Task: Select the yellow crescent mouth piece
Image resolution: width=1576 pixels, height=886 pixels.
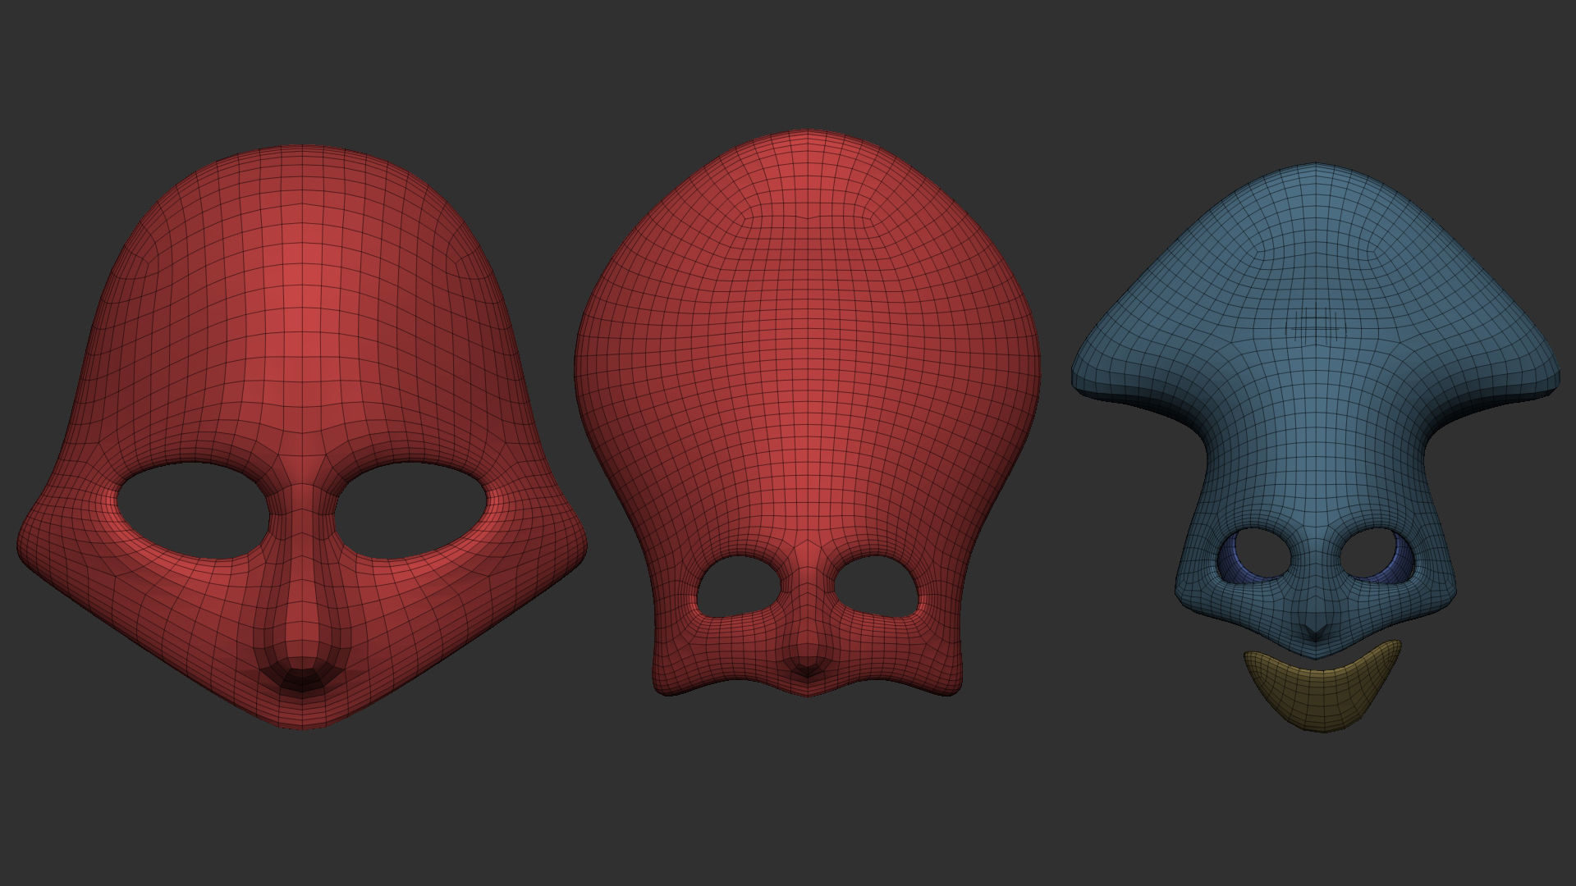Action: 1322,686
